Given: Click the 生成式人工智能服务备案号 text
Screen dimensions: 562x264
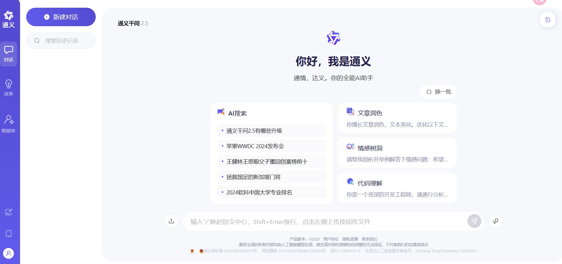Looking at the screenshot, I should pos(421,251).
